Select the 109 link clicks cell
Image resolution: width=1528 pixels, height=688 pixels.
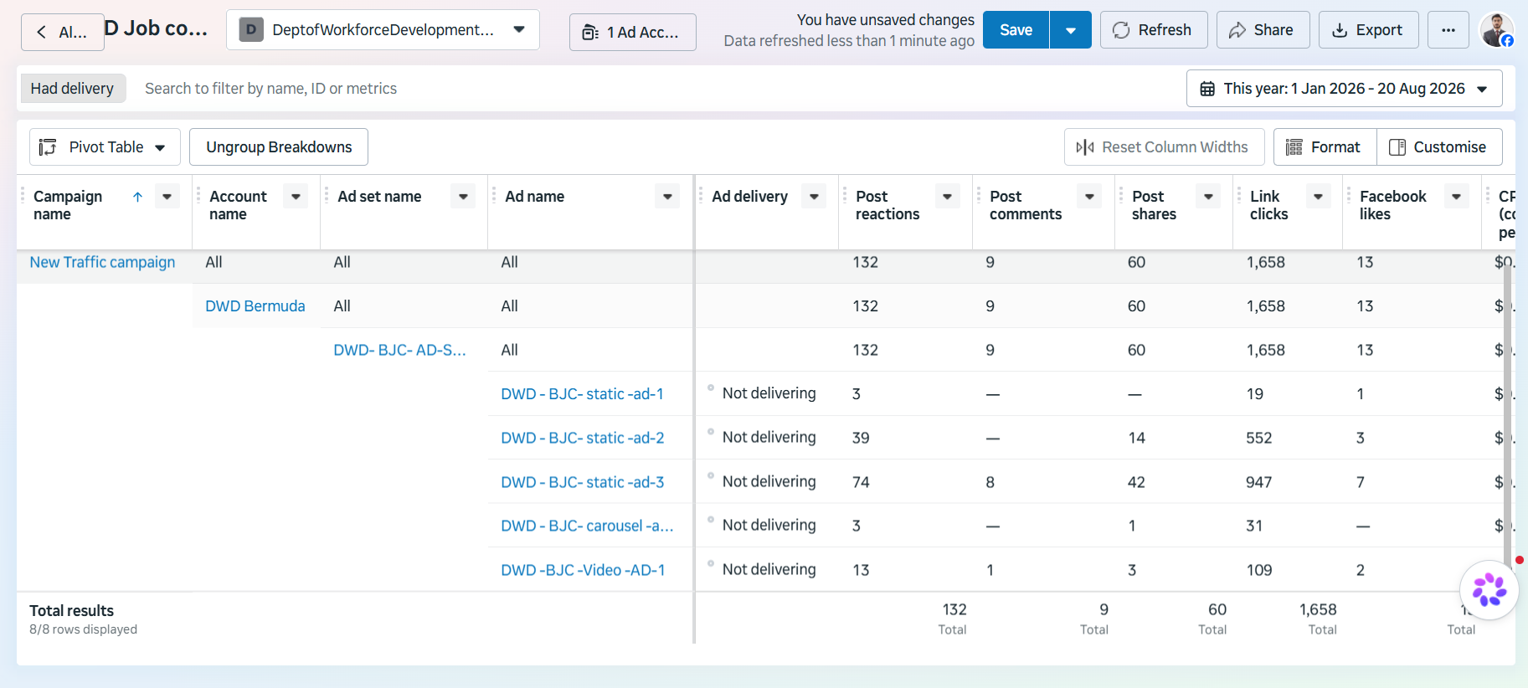pyautogui.click(x=1259, y=570)
